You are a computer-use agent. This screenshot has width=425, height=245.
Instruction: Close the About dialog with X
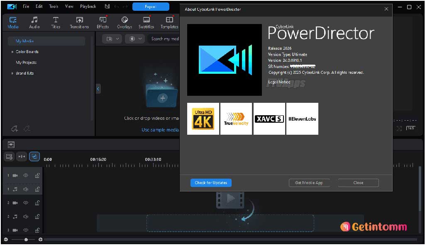[386, 9]
